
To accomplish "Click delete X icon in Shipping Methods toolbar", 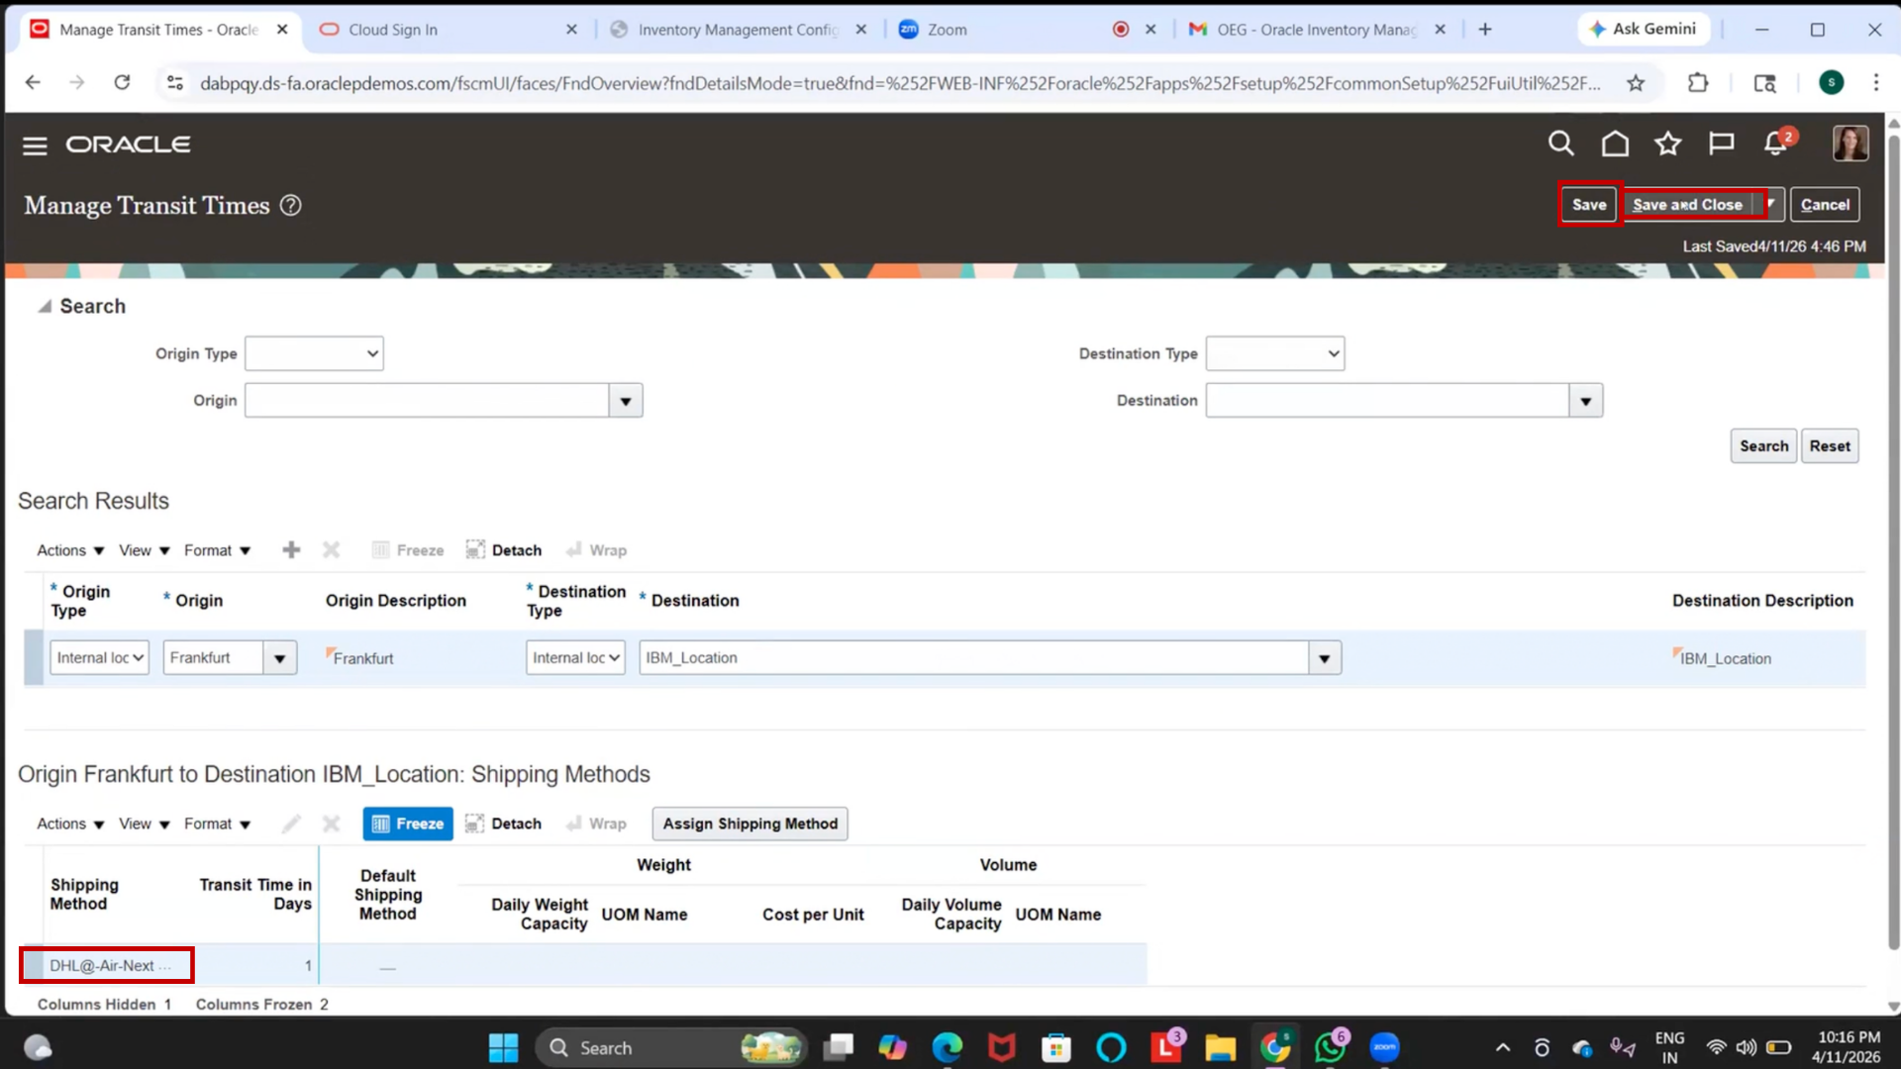I will click(x=332, y=824).
